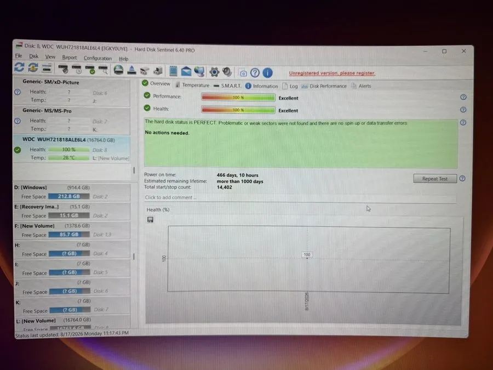The width and height of the screenshot is (493, 370).
Task: Open the Alerts tab
Action: (x=361, y=86)
